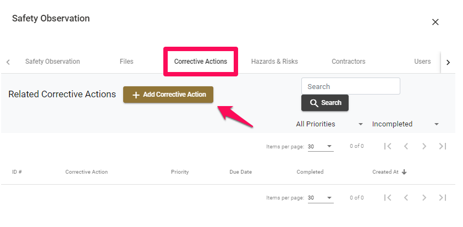Go to last page in bottom paginator
The height and width of the screenshot is (227, 463).
[x=442, y=197]
